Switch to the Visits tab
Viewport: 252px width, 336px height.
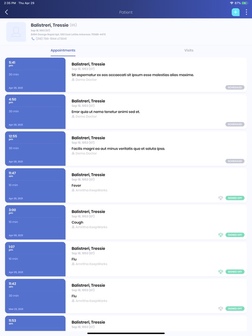pos(189,51)
